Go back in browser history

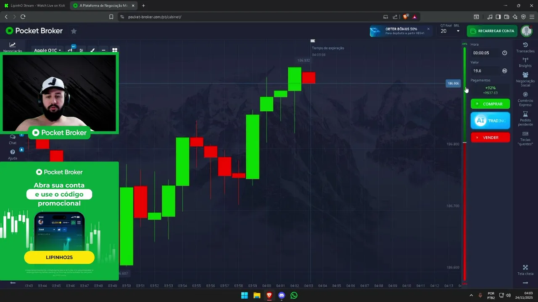pyautogui.click(x=6, y=17)
